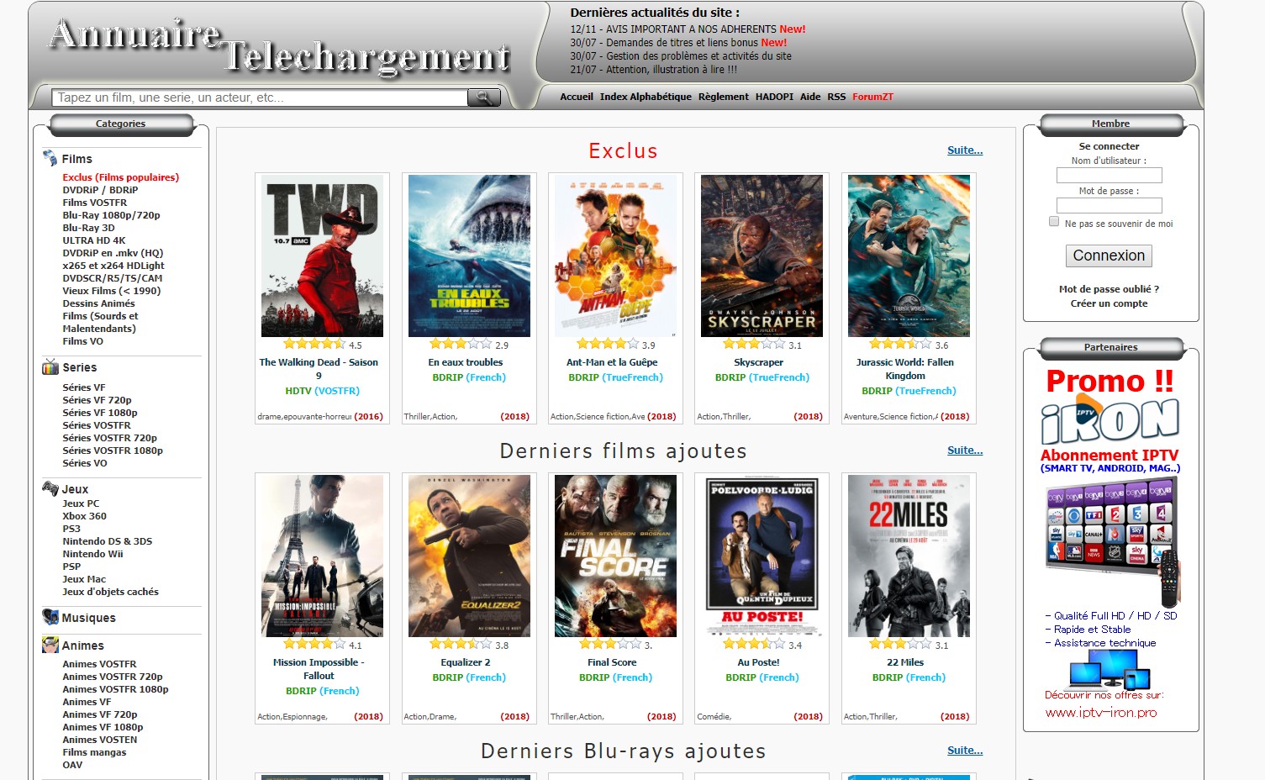Click the Nom d'utilisateur input field
Screen dimensions: 1265x780
[1109, 176]
